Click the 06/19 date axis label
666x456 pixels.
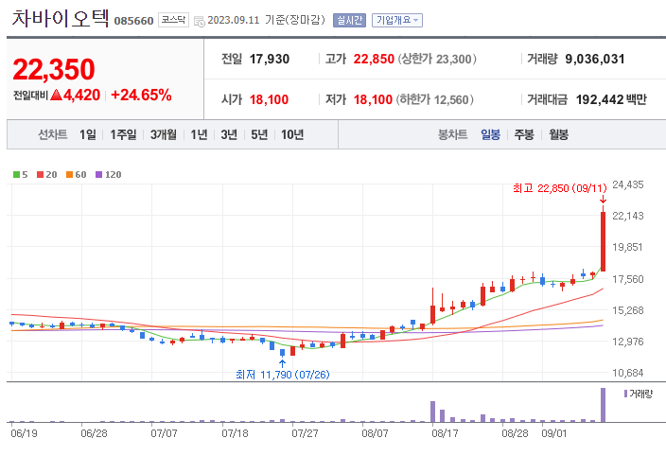click(24, 433)
